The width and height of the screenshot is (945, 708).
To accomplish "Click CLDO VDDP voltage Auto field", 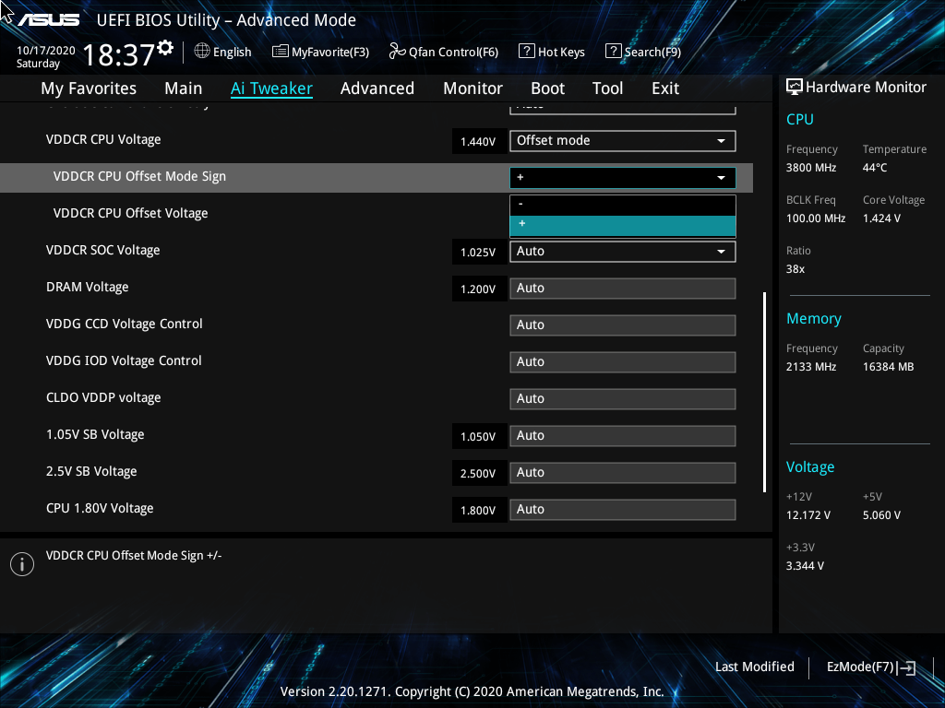I will 623,398.
